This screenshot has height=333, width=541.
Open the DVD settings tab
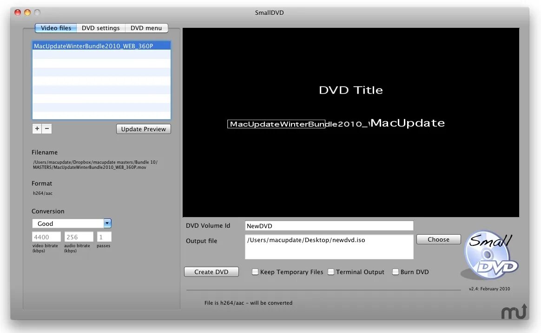tap(101, 28)
